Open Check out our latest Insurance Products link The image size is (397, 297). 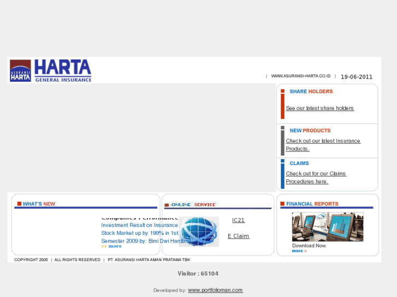click(323, 145)
